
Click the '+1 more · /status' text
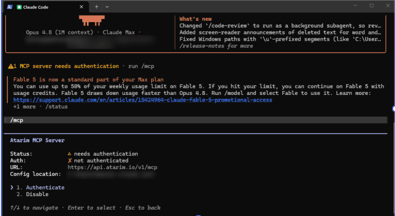tap(40, 107)
